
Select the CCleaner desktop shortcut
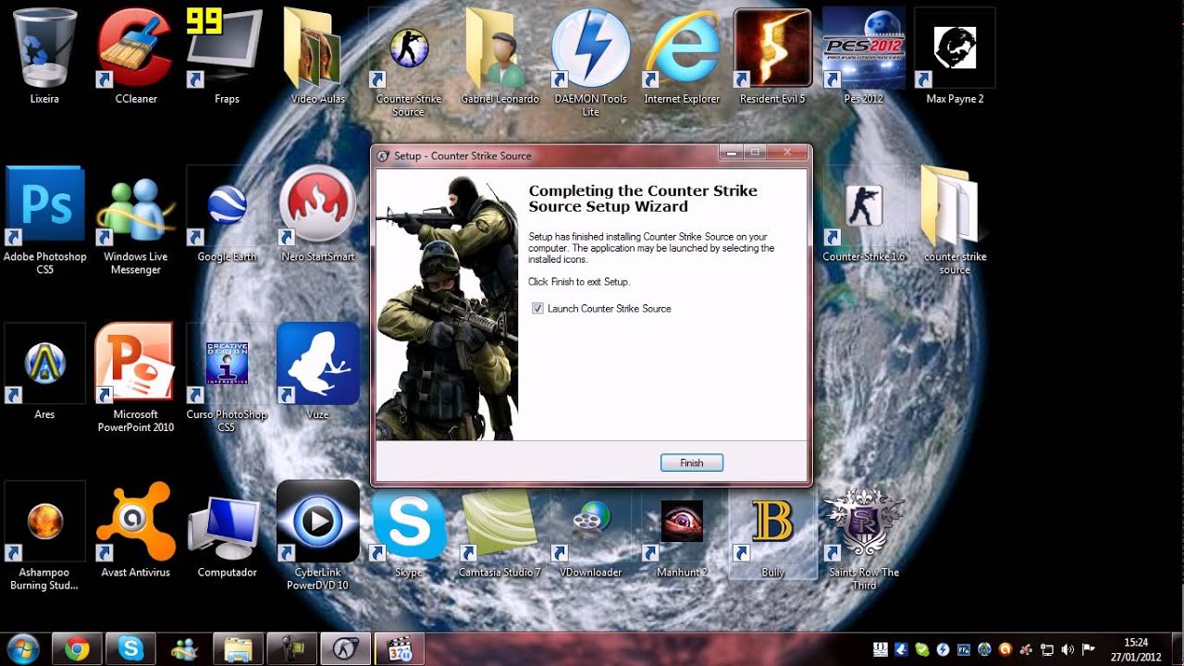pyautogui.click(x=136, y=55)
